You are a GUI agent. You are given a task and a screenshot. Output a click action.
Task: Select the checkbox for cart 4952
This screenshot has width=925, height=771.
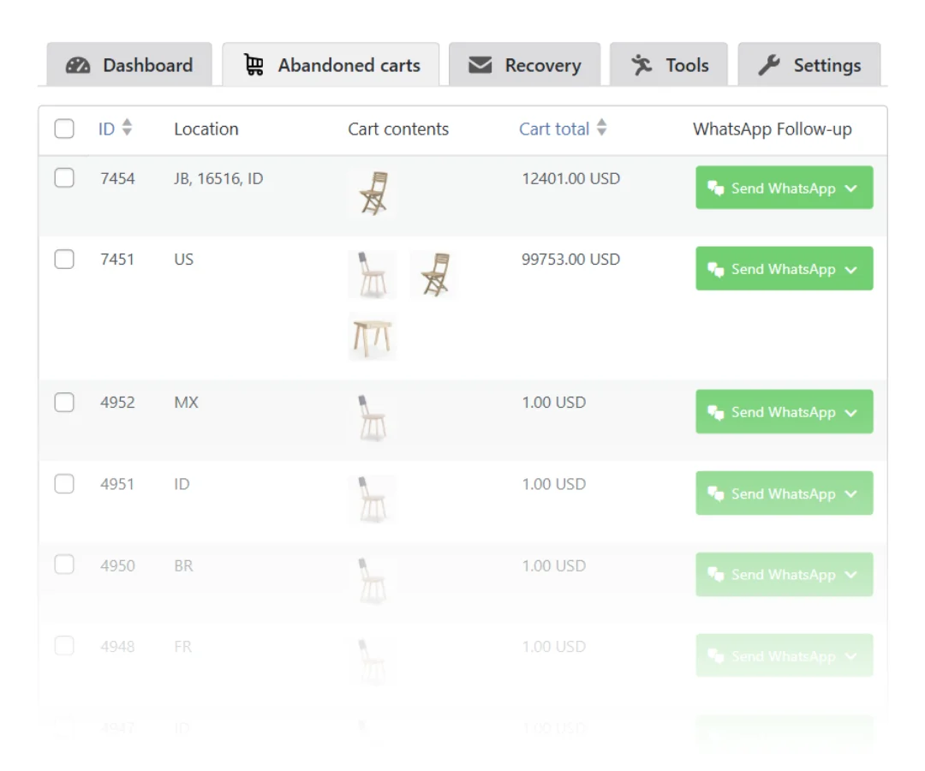(x=64, y=403)
